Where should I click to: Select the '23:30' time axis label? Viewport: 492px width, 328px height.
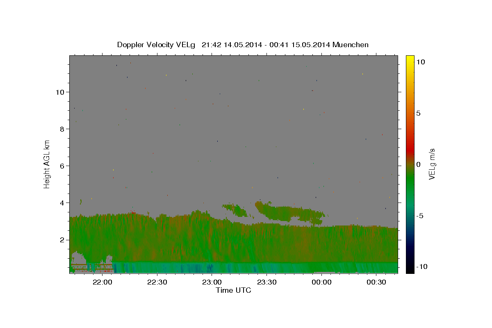coord(267,282)
